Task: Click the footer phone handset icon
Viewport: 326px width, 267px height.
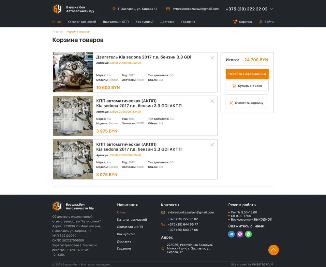Action: coord(163,224)
